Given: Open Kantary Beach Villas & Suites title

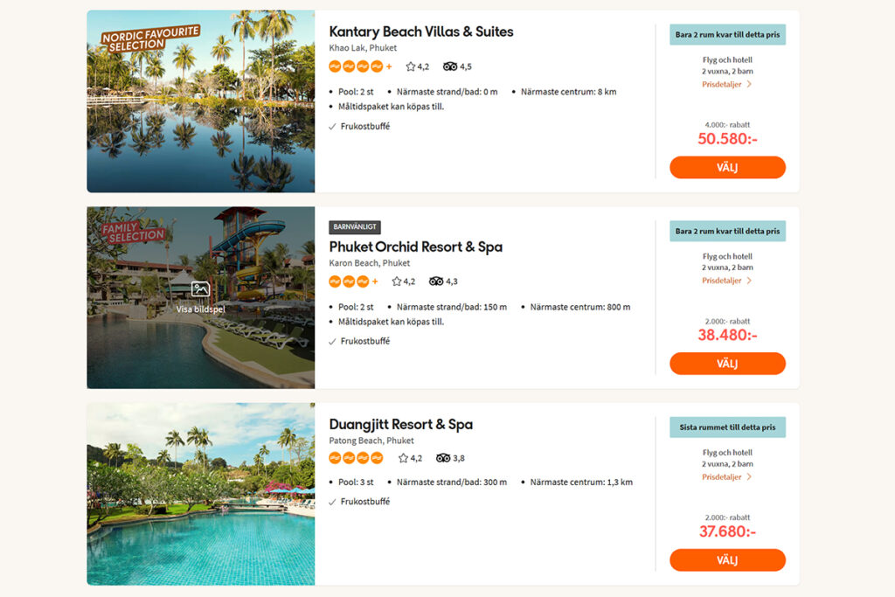Looking at the screenshot, I should (421, 32).
